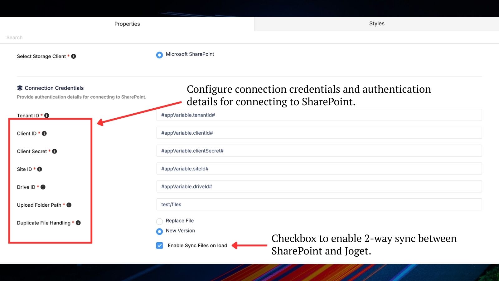Click the Drive ID info icon

[x=43, y=187]
